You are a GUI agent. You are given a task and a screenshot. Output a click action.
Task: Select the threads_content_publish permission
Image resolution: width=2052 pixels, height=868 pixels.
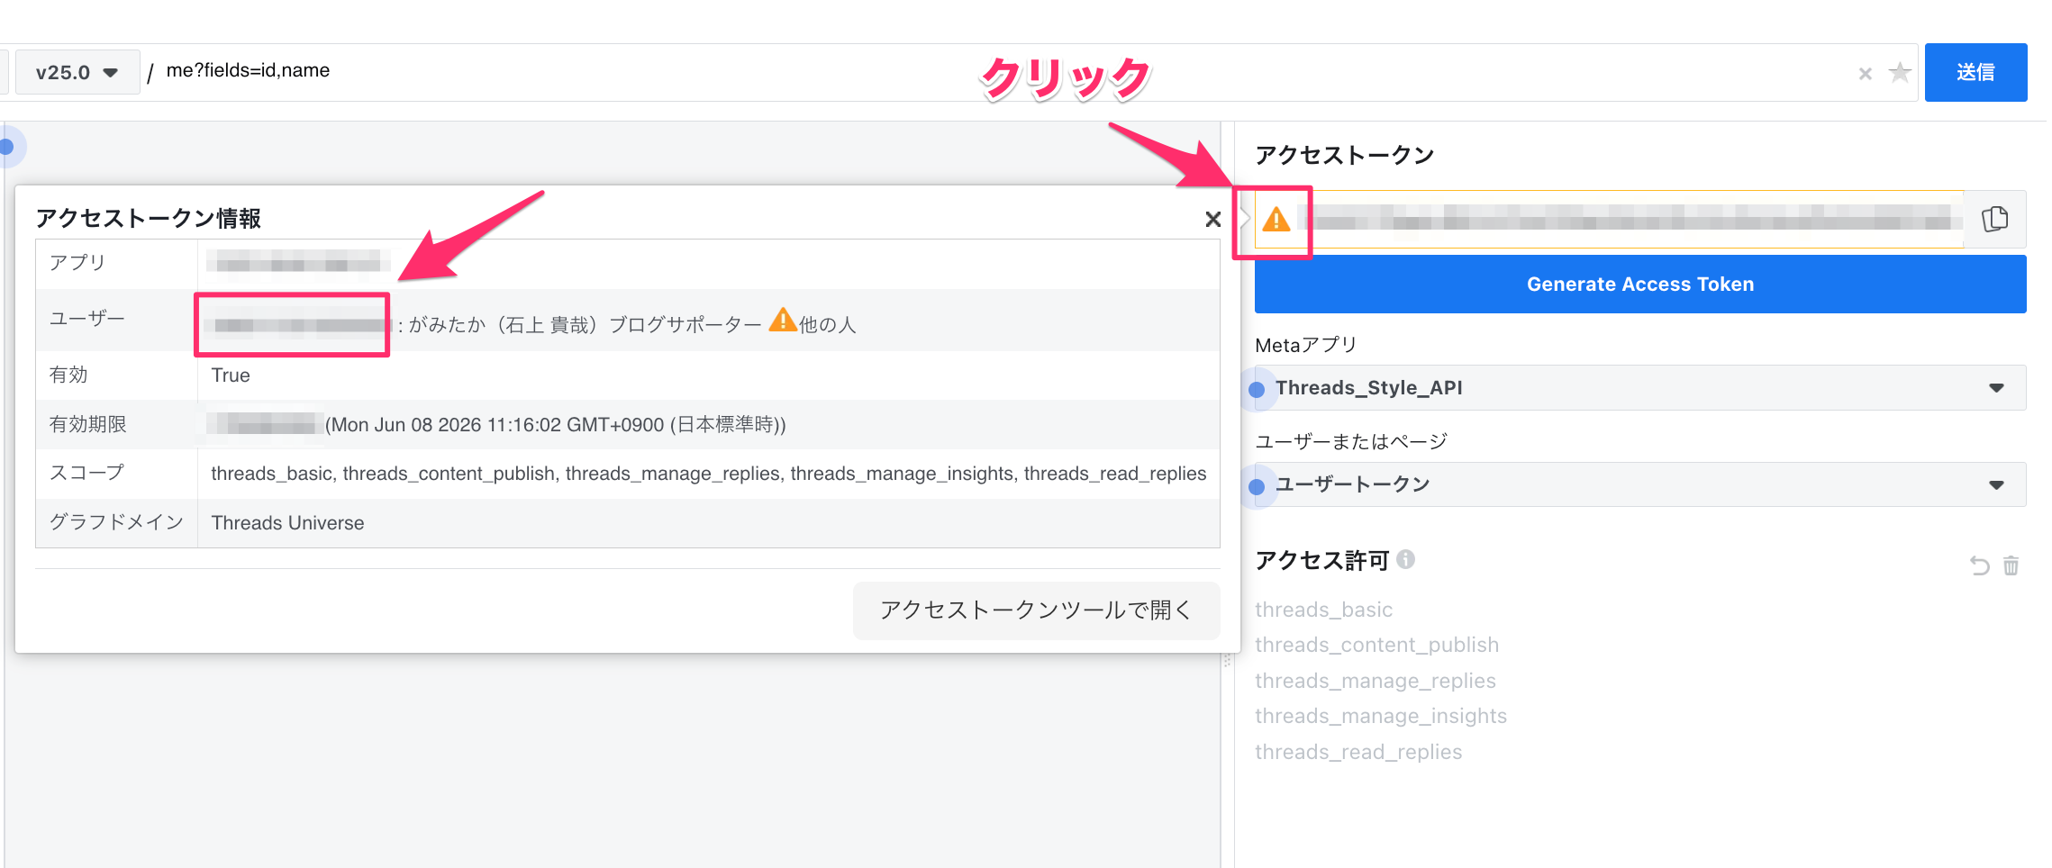tap(1376, 645)
